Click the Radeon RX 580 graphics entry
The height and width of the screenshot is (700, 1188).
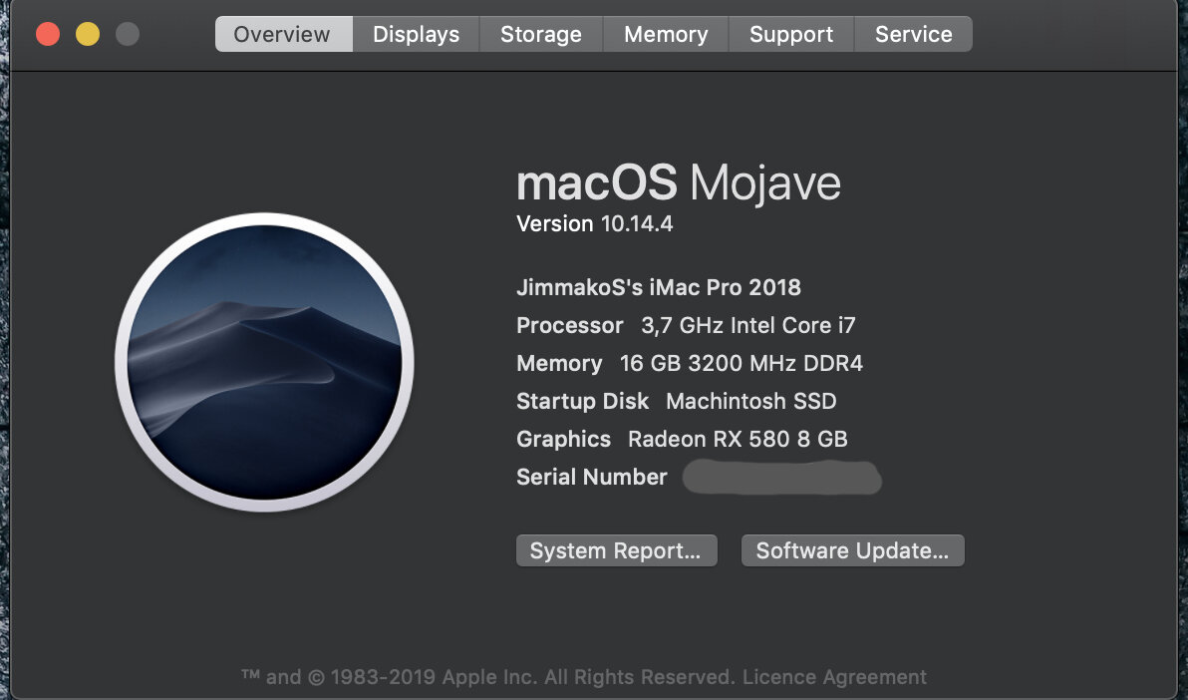coord(738,439)
